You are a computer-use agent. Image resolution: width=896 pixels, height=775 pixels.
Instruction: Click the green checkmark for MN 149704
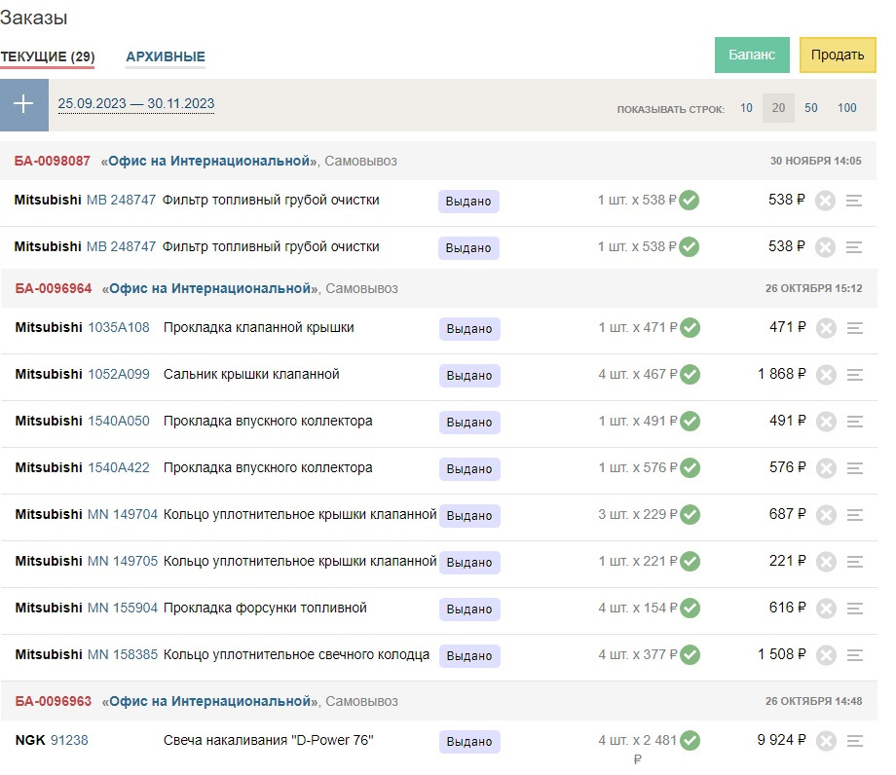click(x=690, y=514)
